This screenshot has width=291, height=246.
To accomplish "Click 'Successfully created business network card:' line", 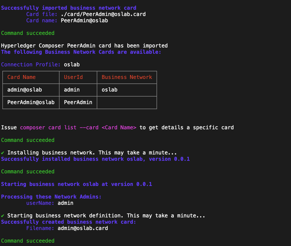I will [x=69, y=222].
